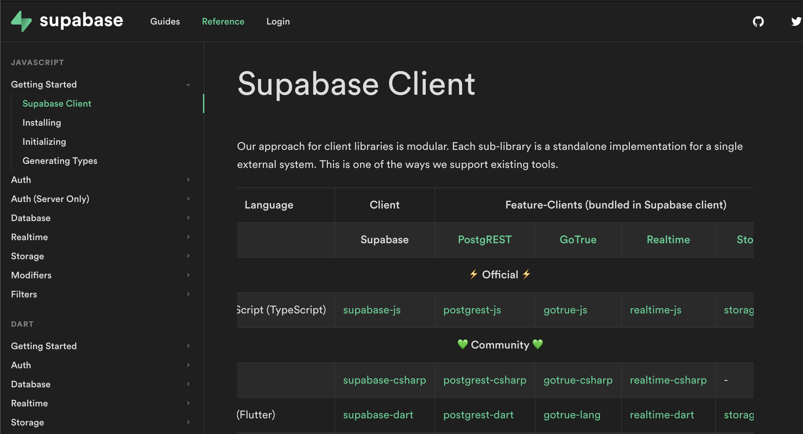
Task: Open the supabase-js link
Action: pos(372,310)
